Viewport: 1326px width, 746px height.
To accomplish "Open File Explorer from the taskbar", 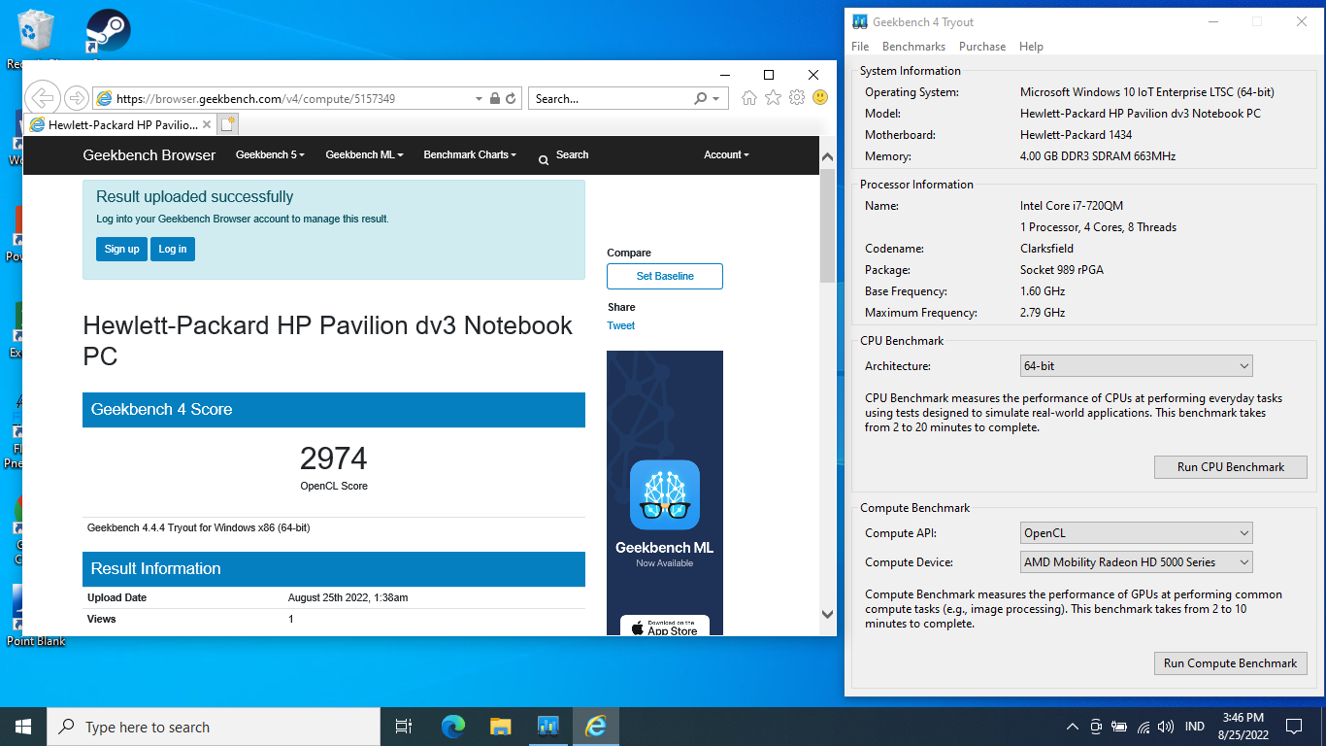I will pos(500,727).
